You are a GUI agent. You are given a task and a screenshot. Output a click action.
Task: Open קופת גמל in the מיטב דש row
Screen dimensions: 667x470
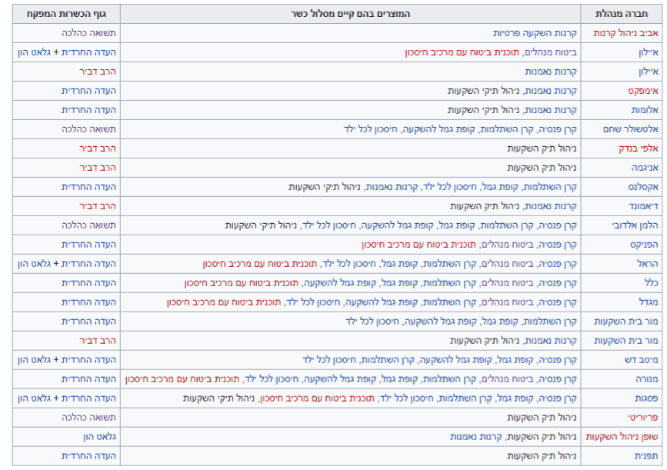click(515, 359)
